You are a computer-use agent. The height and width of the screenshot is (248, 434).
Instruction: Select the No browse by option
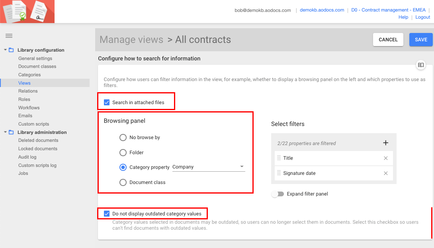click(123, 138)
